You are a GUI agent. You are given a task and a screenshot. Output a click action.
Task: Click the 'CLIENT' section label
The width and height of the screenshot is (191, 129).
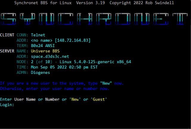click(x=7, y=35)
